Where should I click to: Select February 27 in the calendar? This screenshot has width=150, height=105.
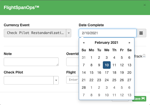pos(129,80)
